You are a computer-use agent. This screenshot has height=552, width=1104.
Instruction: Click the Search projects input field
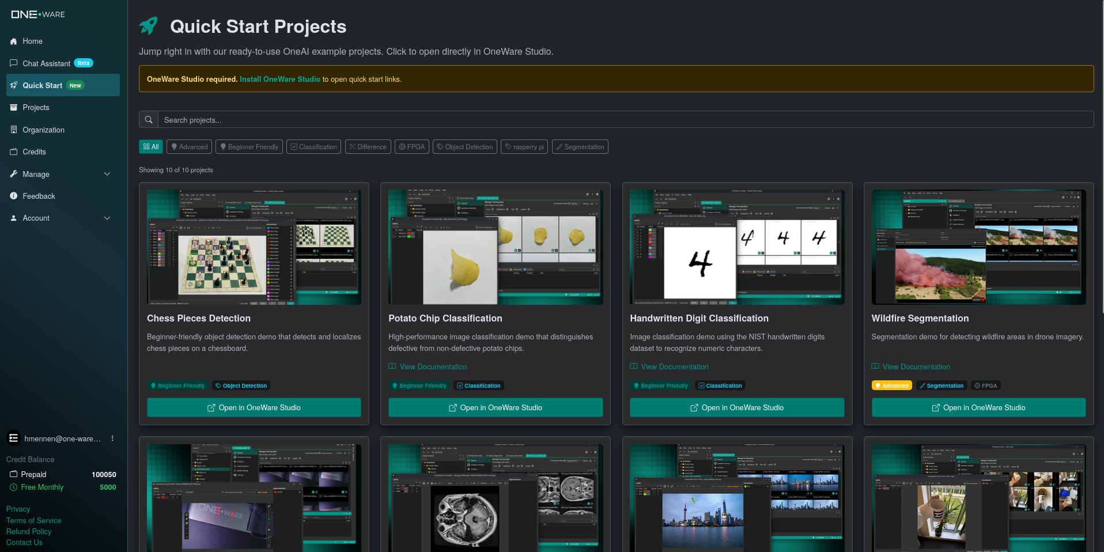click(625, 120)
